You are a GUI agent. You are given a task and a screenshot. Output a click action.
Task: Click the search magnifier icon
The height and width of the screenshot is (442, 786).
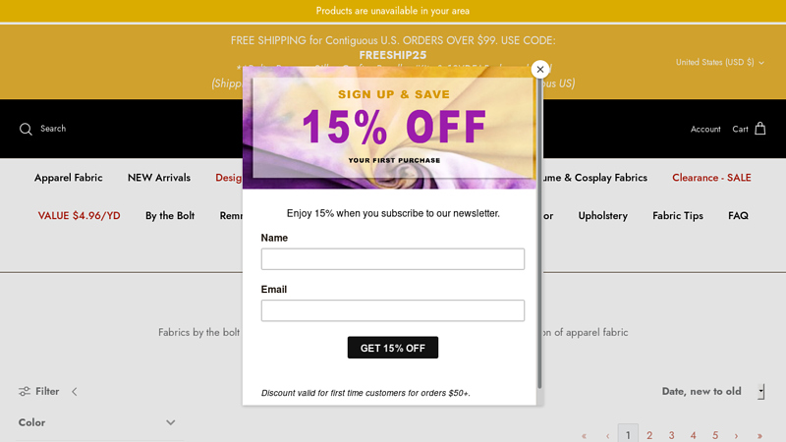[26, 129]
